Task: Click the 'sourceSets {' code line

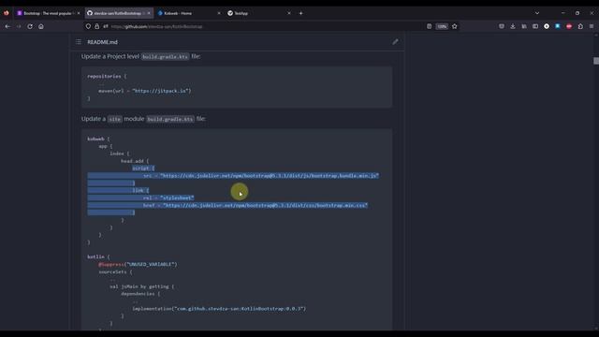Action: point(115,271)
